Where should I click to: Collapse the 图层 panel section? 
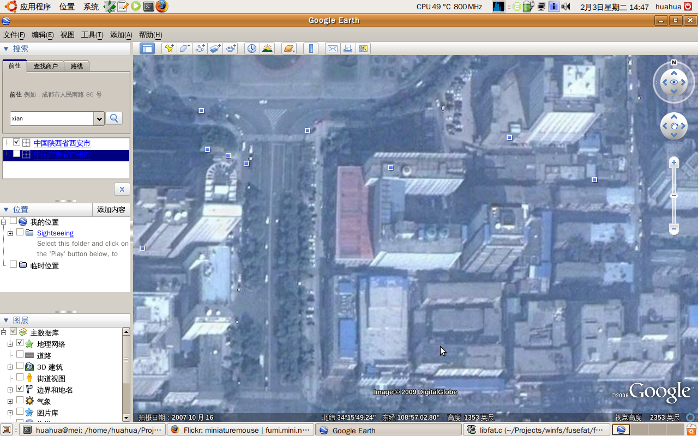click(6, 320)
